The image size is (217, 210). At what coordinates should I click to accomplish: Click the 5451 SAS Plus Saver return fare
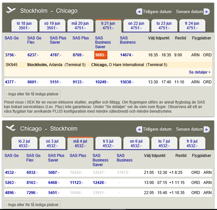tap(53, 193)
